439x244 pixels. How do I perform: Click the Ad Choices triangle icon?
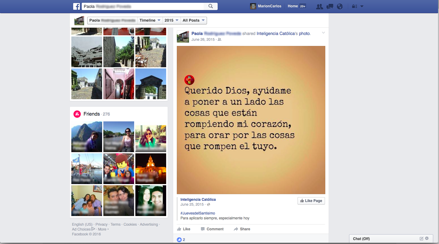[x=93, y=229]
